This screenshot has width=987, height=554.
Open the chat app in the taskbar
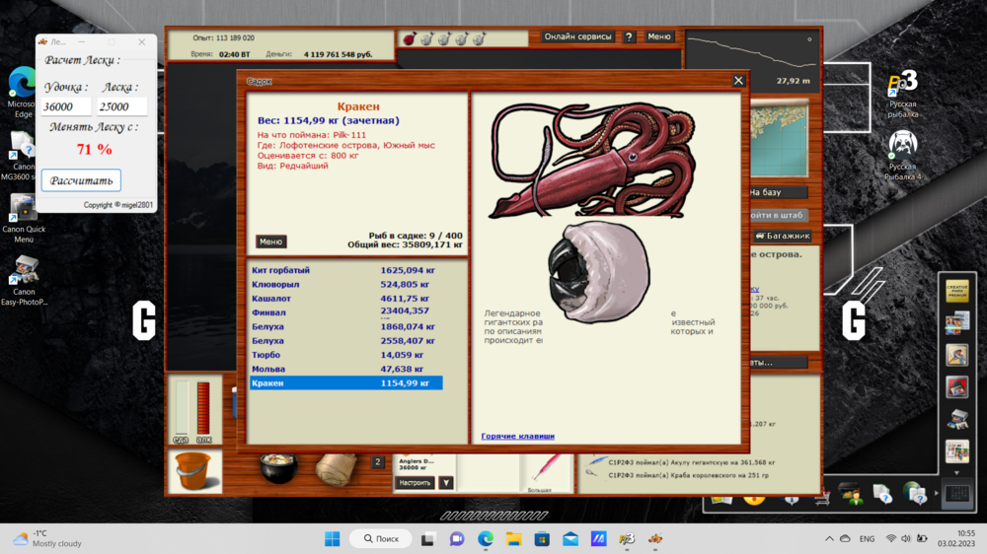[457, 539]
